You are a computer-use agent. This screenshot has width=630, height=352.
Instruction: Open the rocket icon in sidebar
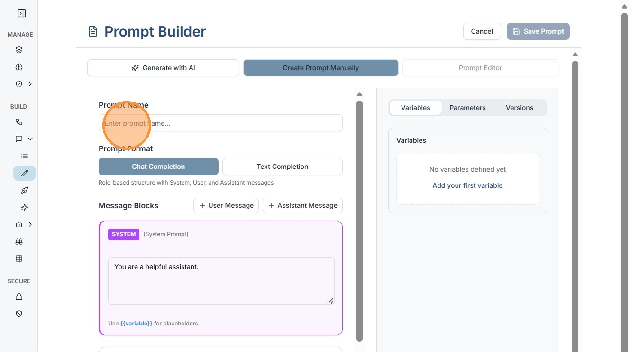coord(25,190)
